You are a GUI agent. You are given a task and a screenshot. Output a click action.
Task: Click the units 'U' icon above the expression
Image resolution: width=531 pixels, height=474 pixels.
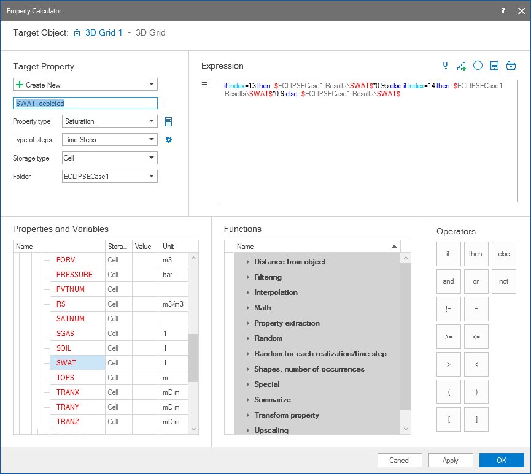446,66
